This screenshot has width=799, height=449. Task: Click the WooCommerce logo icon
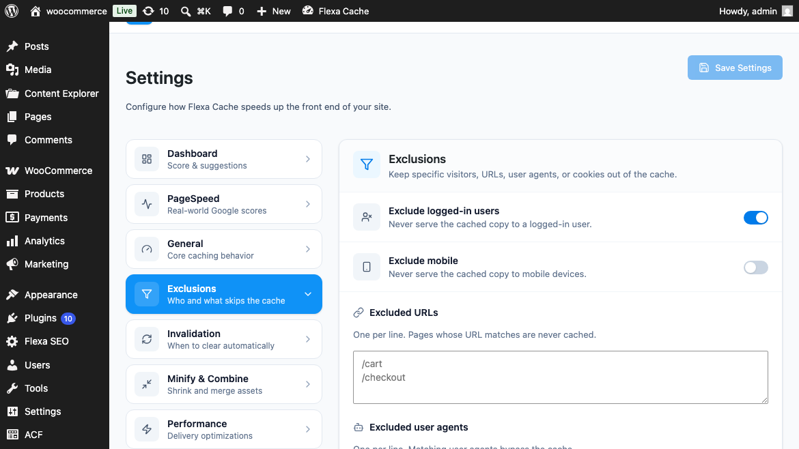point(12,171)
